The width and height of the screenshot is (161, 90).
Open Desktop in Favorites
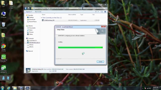31,17
